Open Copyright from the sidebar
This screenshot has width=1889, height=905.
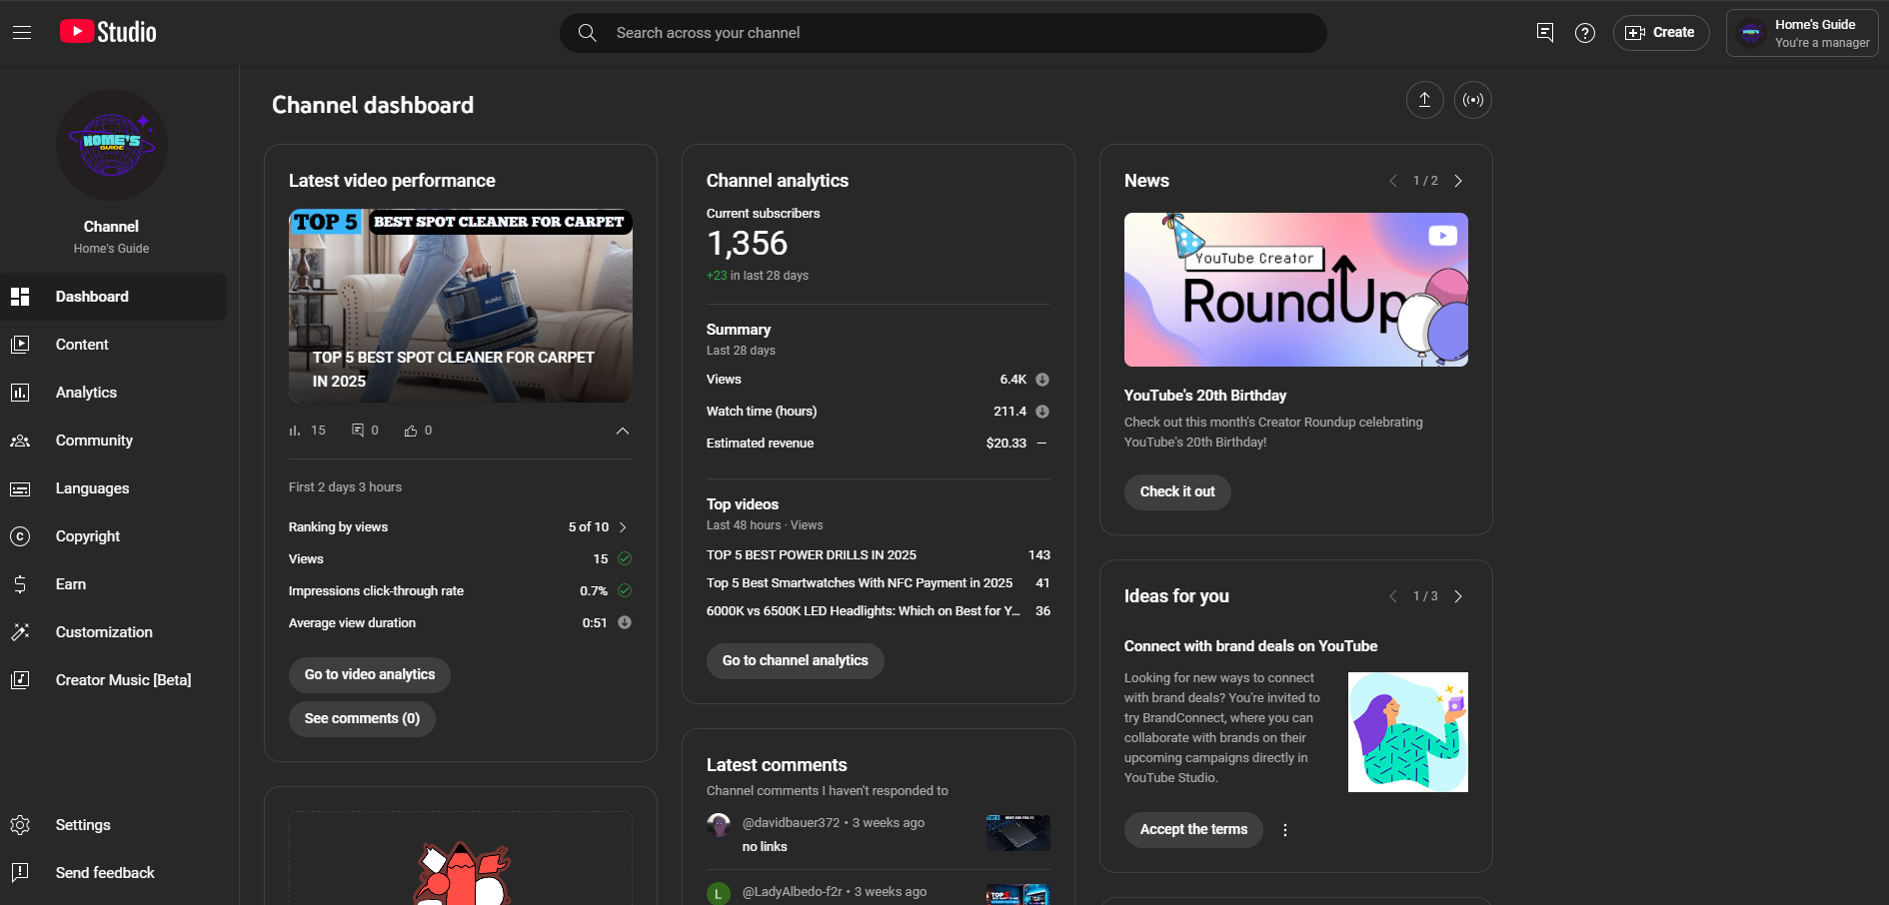point(114,536)
